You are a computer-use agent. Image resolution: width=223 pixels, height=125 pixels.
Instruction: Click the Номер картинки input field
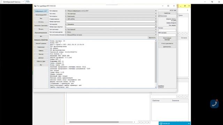(110, 22)
